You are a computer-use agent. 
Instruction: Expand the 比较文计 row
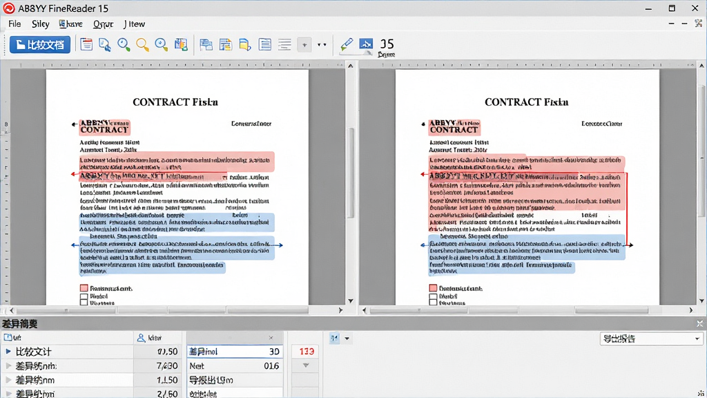[x=8, y=351]
